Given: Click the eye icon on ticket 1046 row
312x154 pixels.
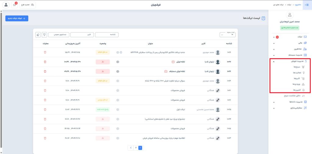Looking at the screenshot, I should point(118,71).
